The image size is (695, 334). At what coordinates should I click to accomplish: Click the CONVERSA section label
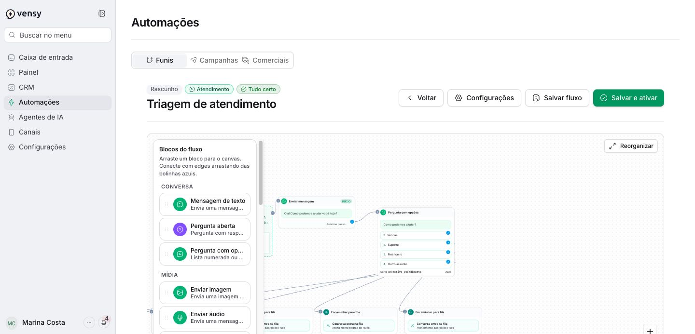pyautogui.click(x=177, y=187)
